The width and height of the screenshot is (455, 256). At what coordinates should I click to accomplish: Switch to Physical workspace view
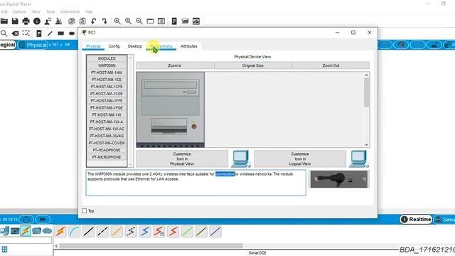point(33,45)
